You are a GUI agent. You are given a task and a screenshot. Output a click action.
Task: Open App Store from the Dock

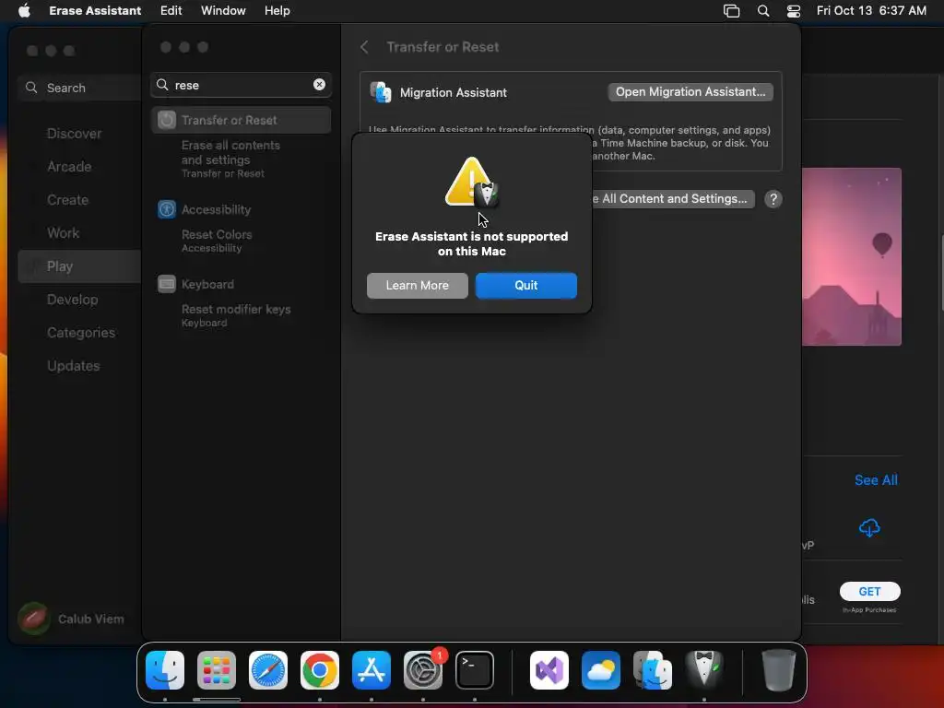(x=372, y=670)
